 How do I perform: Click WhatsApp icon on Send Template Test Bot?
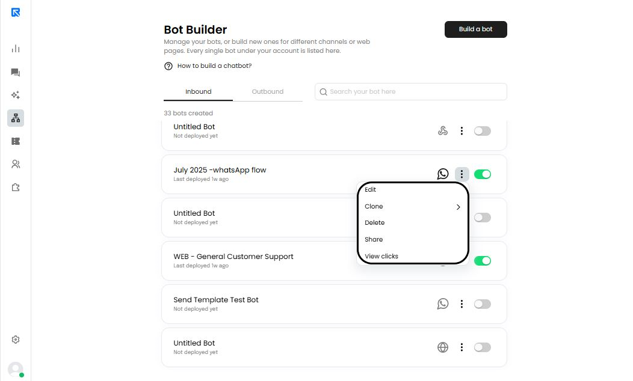(443, 304)
